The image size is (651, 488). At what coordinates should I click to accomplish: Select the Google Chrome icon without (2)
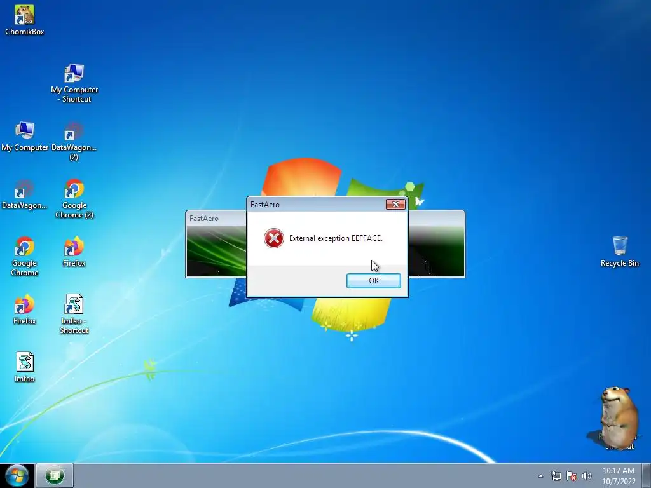tap(25, 257)
